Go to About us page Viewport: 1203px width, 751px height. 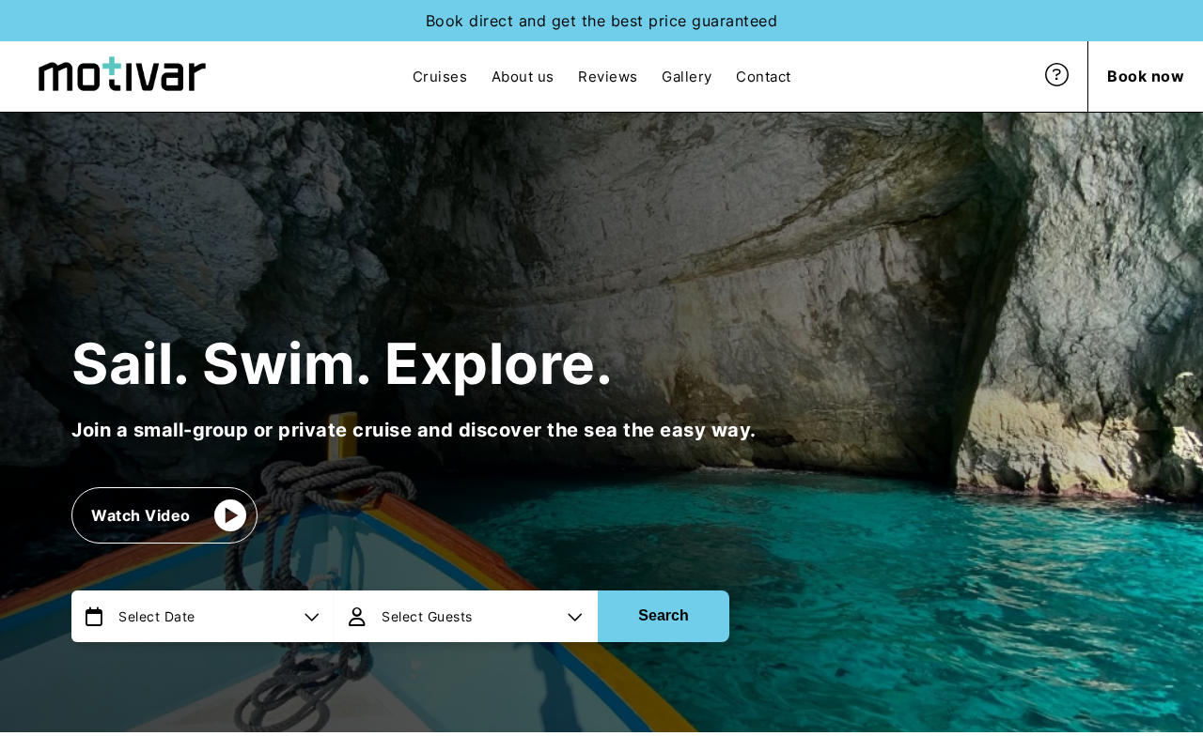point(523,77)
